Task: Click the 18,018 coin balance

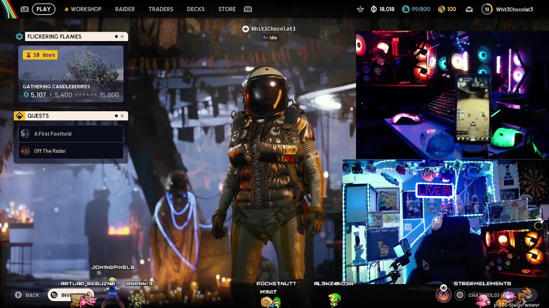Action: (x=387, y=9)
